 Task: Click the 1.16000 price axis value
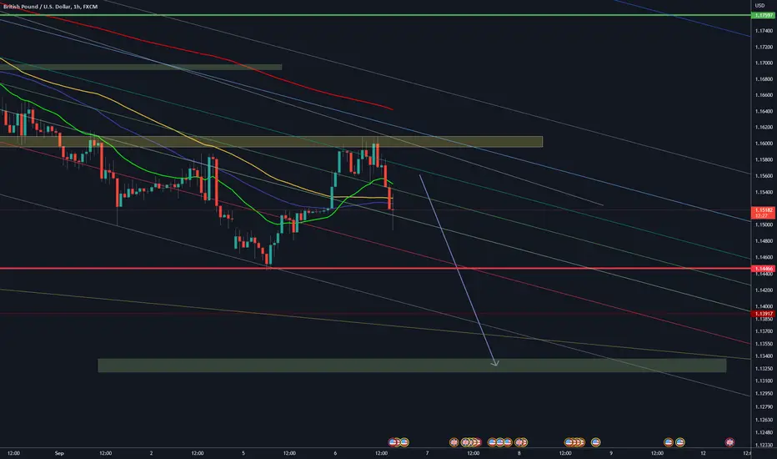764,144
